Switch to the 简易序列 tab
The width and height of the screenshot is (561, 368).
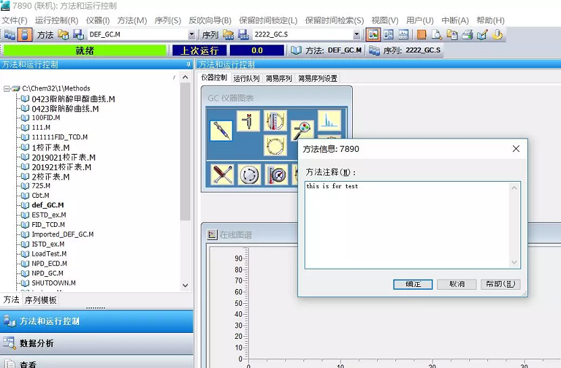pyautogui.click(x=278, y=78)
